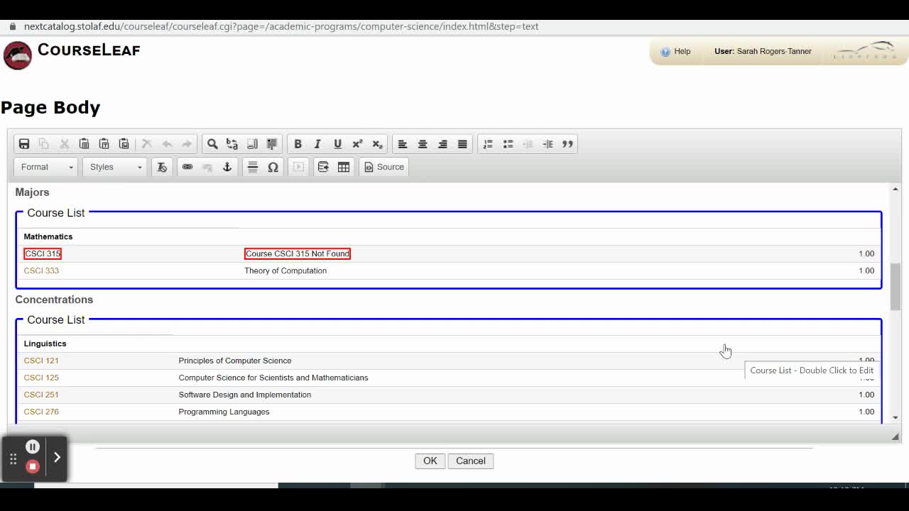Click the Anchor tool
The image size is (909, 511).
click(227, 167)
